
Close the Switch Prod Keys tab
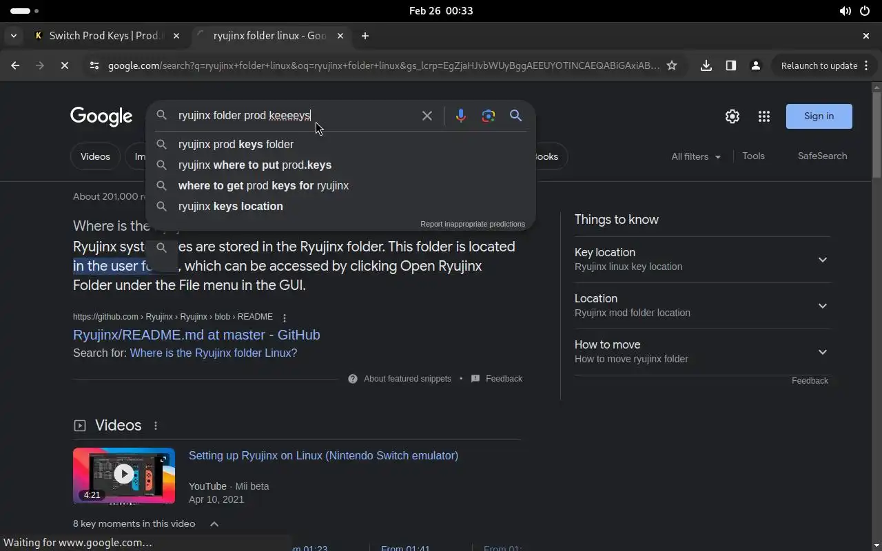tap(176, 36)
